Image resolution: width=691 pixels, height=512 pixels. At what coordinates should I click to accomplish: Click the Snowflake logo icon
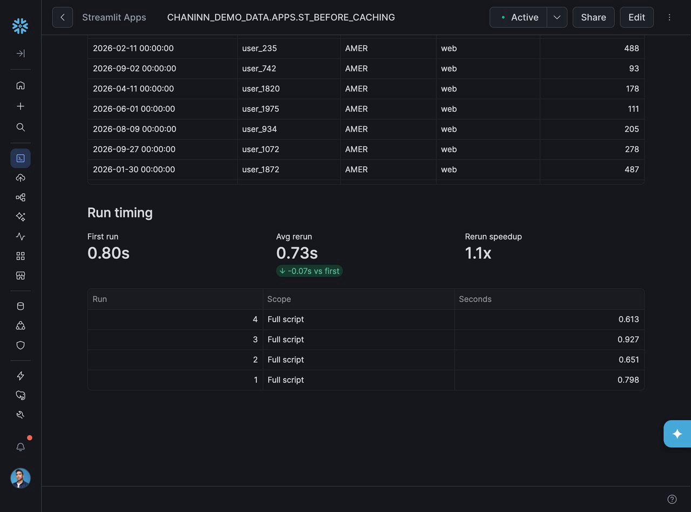click(20, 26)
